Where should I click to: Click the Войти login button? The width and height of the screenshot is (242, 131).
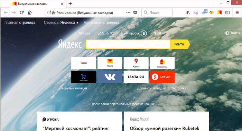232,33
